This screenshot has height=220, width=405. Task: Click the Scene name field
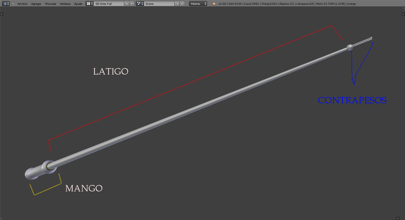(159, 4)
